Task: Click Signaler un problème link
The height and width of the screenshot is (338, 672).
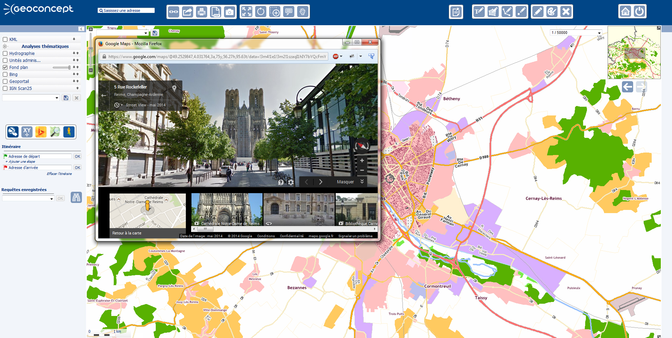Action: pyautogui.click(x=355, y=236)
